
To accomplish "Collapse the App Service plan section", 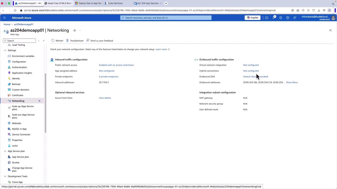I will (5, 151).
